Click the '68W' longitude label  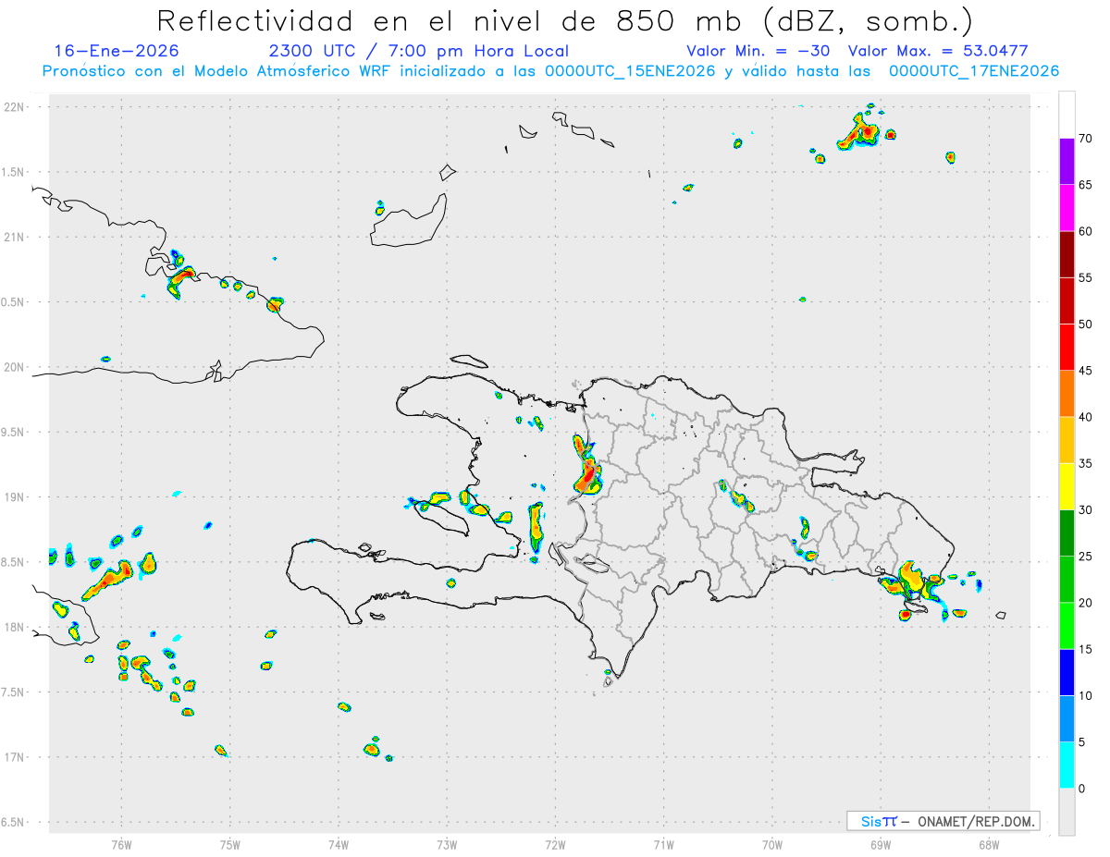[988, 845]
